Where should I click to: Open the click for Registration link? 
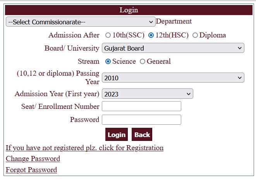pos(84,148)
